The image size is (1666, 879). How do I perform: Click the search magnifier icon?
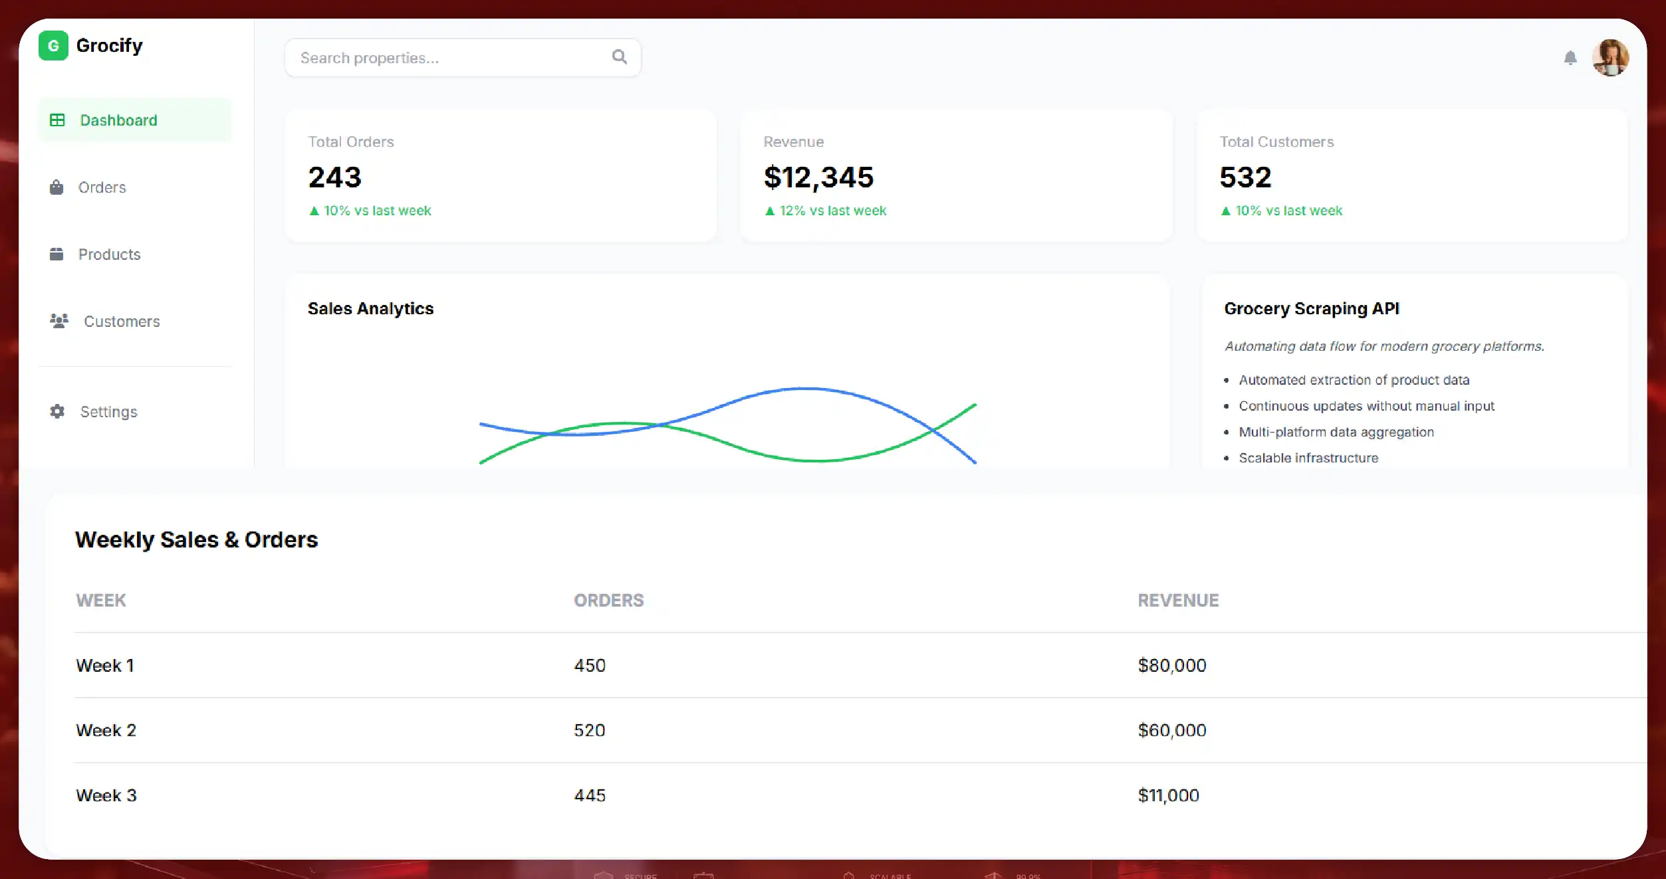coord(620,57)
